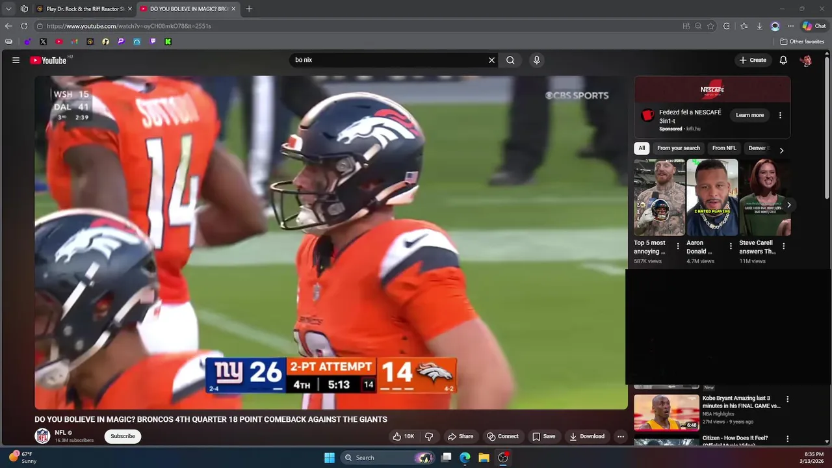Save the video to a playlist

pos(543,436)
